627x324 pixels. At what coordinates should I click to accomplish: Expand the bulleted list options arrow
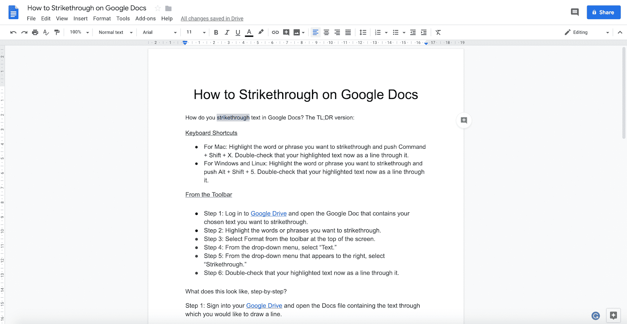click(404, 33)
